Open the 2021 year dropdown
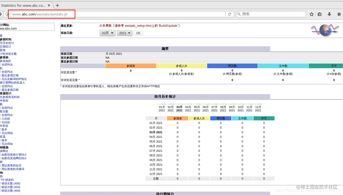This screenshot has height=195, width=343. (x=125, y=33)
